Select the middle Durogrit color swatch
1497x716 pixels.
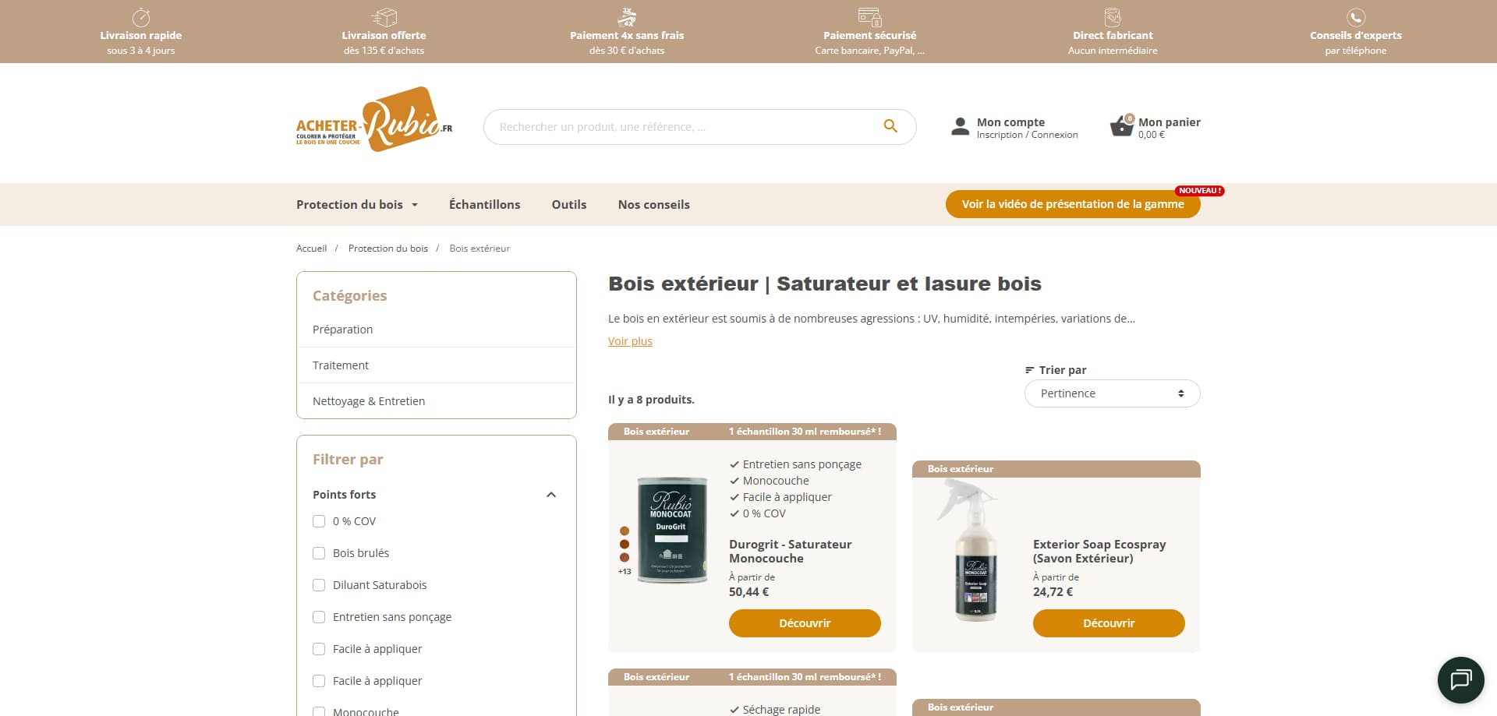coord(625,545)
